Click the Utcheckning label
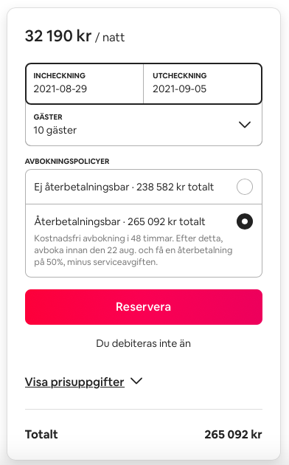The image size is (289, 465). click(180, 75)
